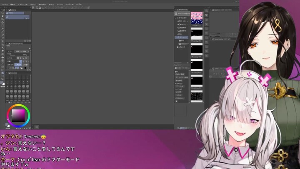Select the horizontal text direction button
Image resolution: width=300 pixels, height=169 pixels.
pyautogui.click(x=17, y=65)
